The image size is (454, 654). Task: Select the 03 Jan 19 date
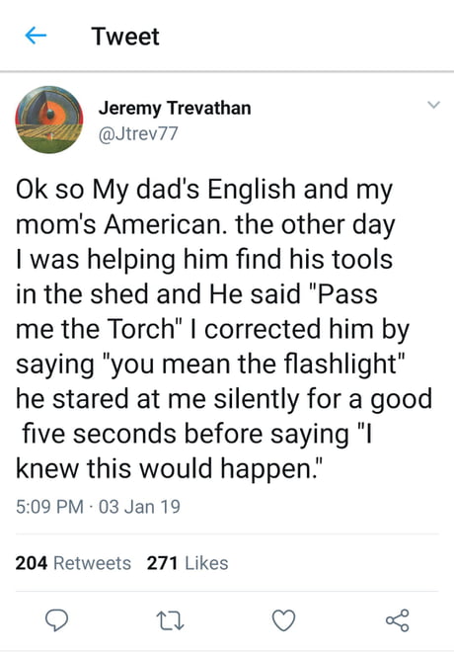tap(139, 507)
